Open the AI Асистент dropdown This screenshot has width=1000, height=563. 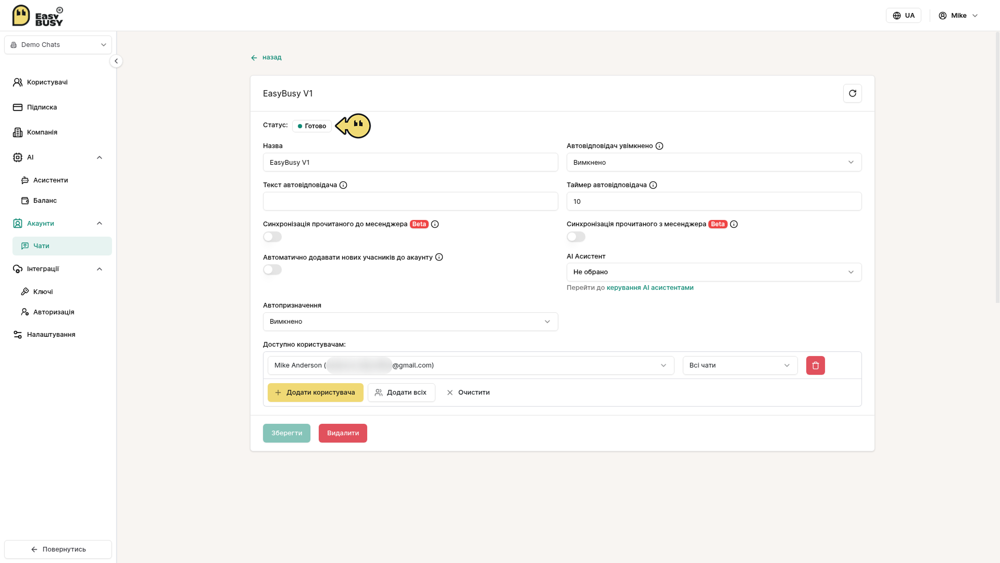tap(714, 272)
